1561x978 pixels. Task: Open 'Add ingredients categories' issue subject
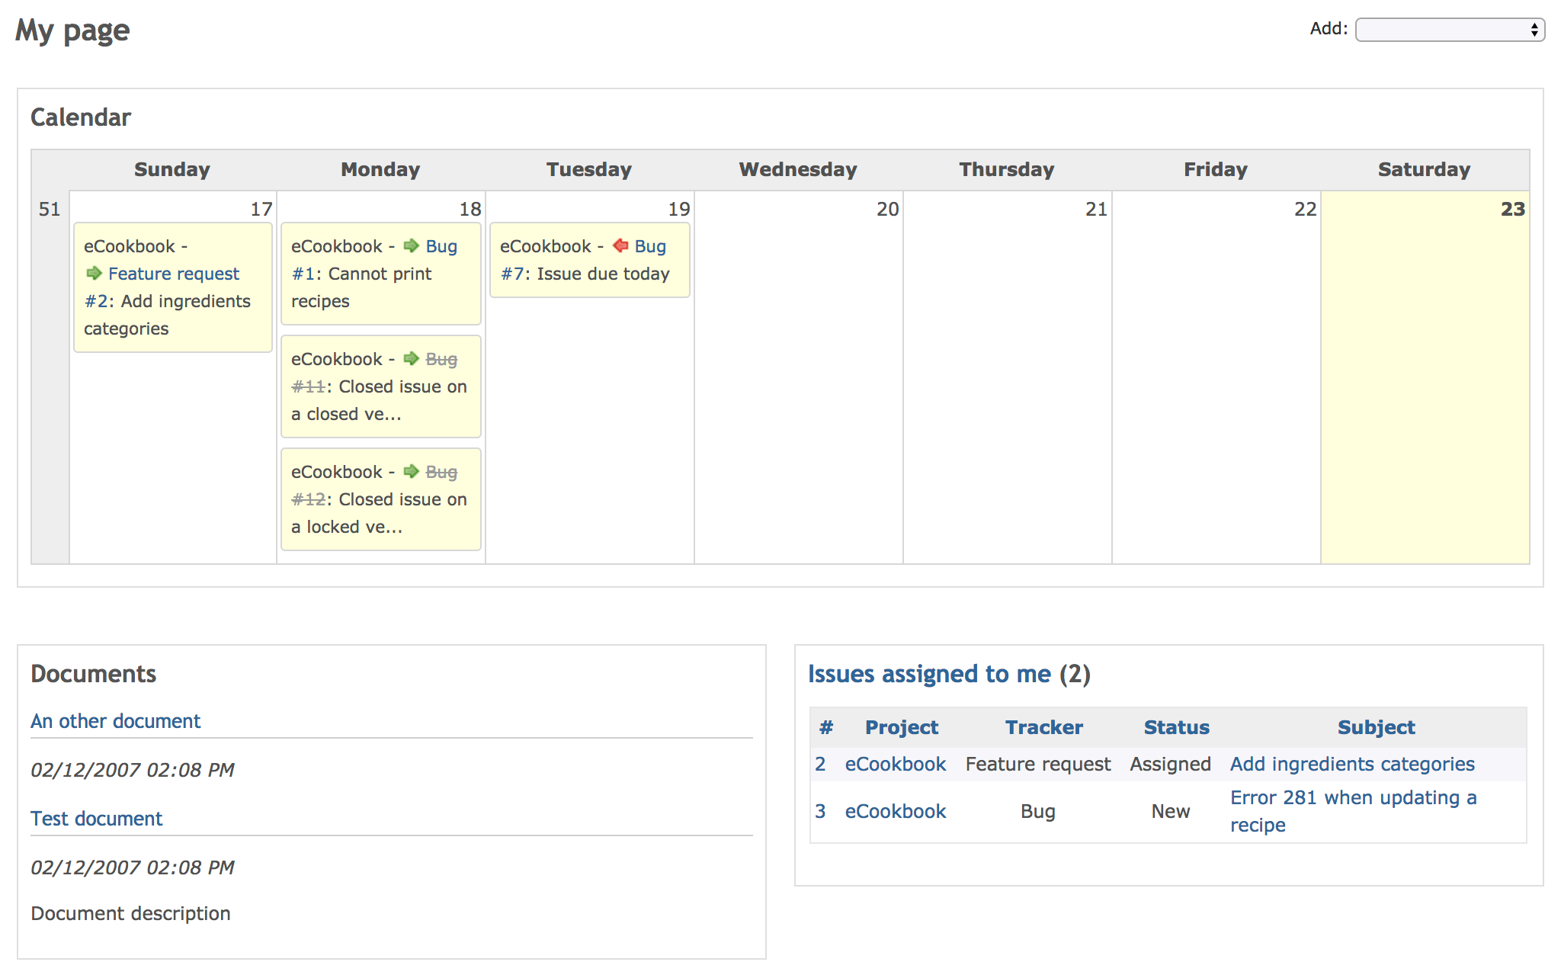(x=1352, y=764)
